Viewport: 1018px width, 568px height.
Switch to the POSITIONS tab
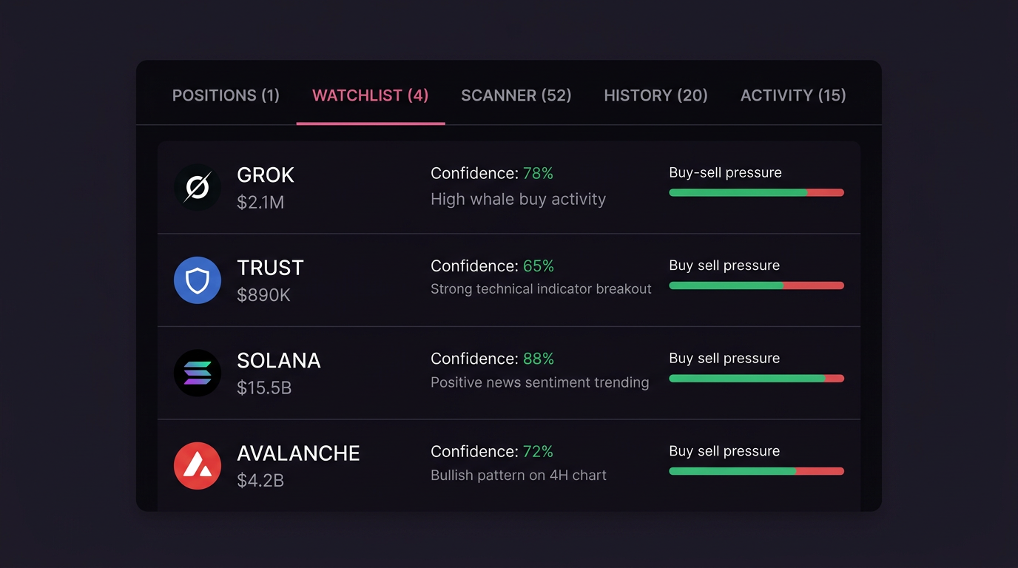click(226, 95)
